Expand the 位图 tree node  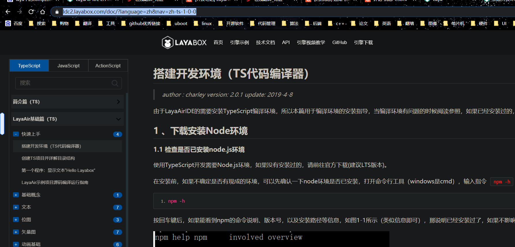point(16,220)
